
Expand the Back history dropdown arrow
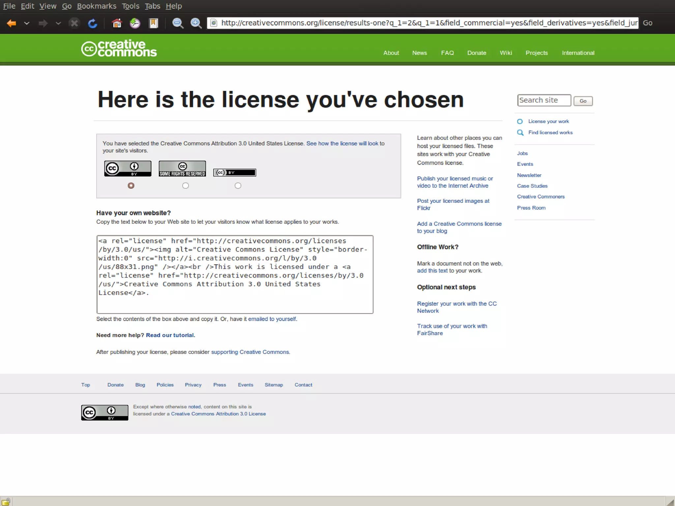[27, 23]
